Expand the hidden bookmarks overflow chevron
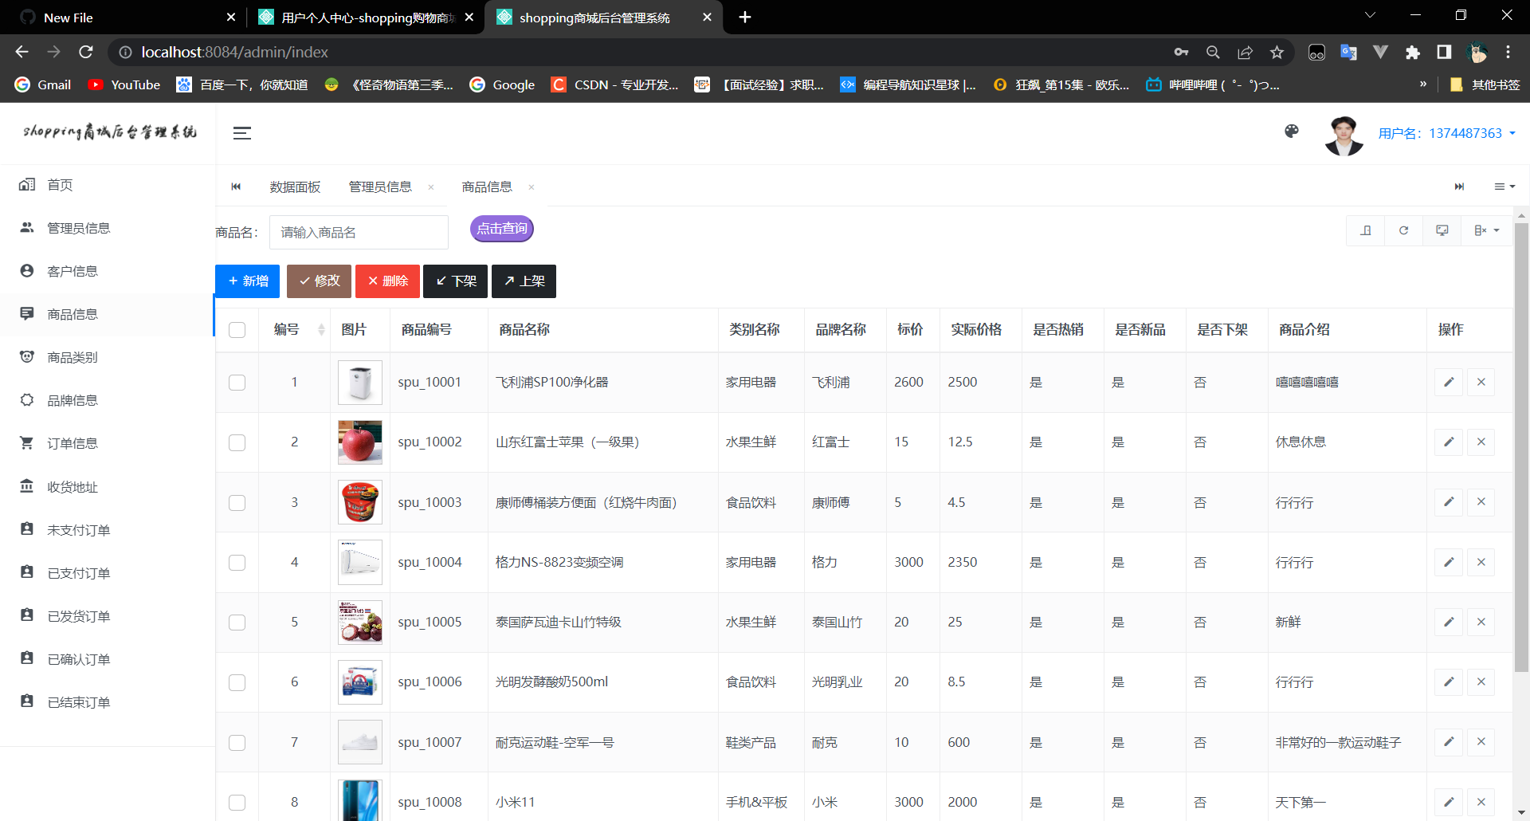Viewport: 1530px width, 821px height. click(x=1423, y=84)
